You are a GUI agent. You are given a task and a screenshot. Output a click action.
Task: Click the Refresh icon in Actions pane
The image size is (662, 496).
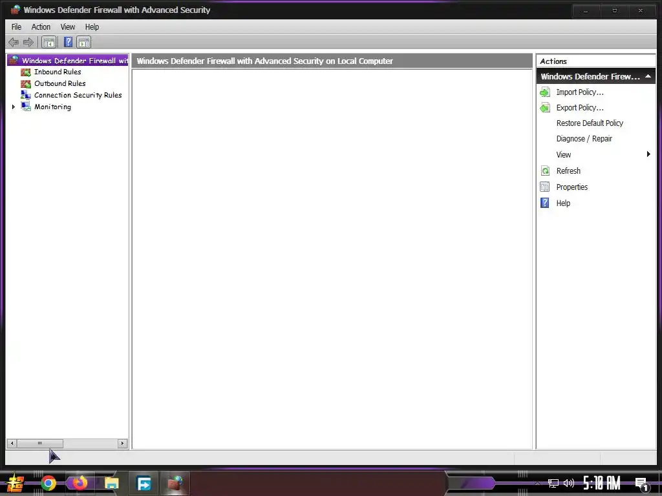[545, 170]
